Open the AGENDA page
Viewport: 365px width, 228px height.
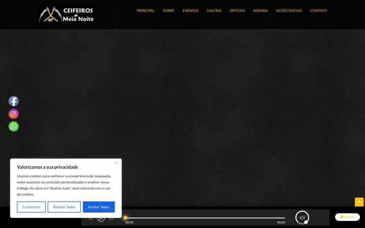tap(260, 11)
